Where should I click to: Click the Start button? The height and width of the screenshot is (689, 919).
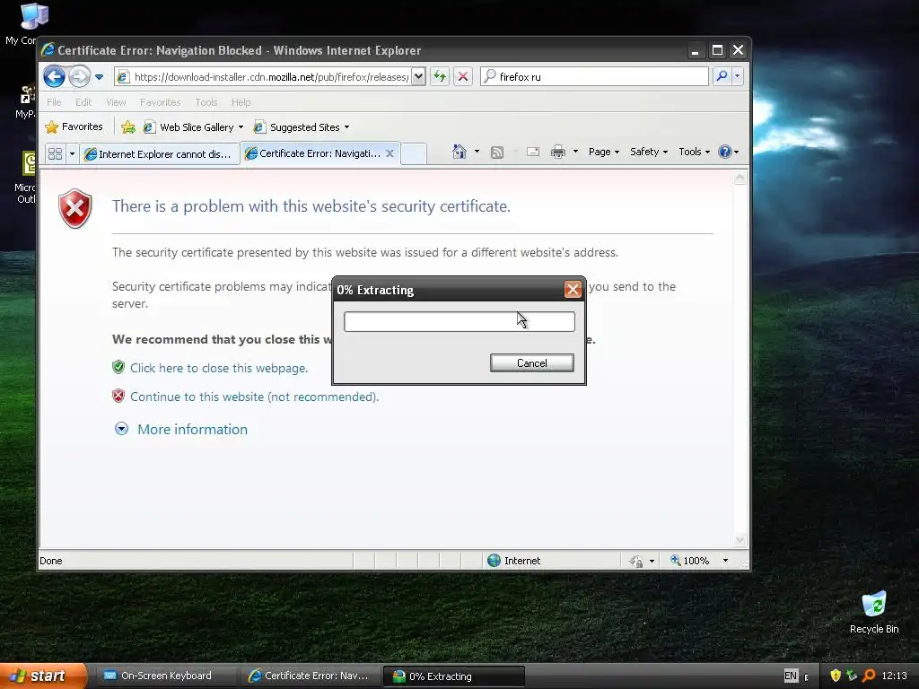coord(43,676)
